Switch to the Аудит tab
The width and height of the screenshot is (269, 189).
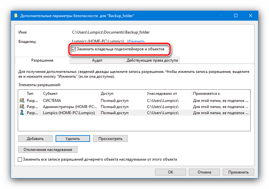pos(97,60)
